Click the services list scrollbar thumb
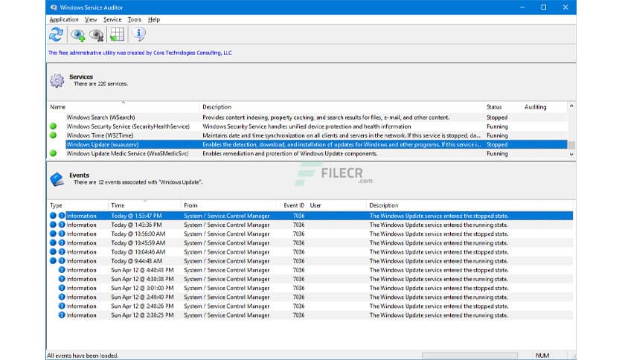This screenshot has width=622, height=360. point(571,145)
